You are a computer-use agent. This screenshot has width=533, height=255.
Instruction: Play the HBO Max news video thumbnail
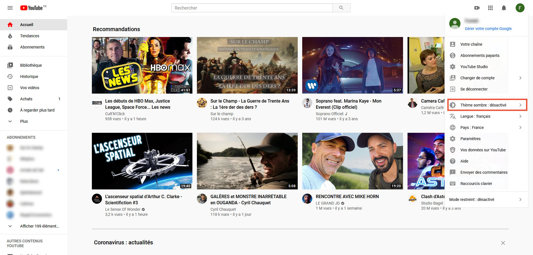click(142, 65)
